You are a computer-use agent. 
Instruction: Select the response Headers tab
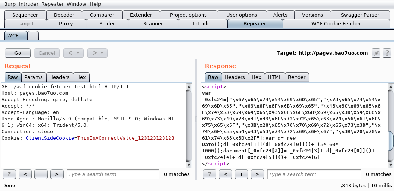click(x=235, y=77)
